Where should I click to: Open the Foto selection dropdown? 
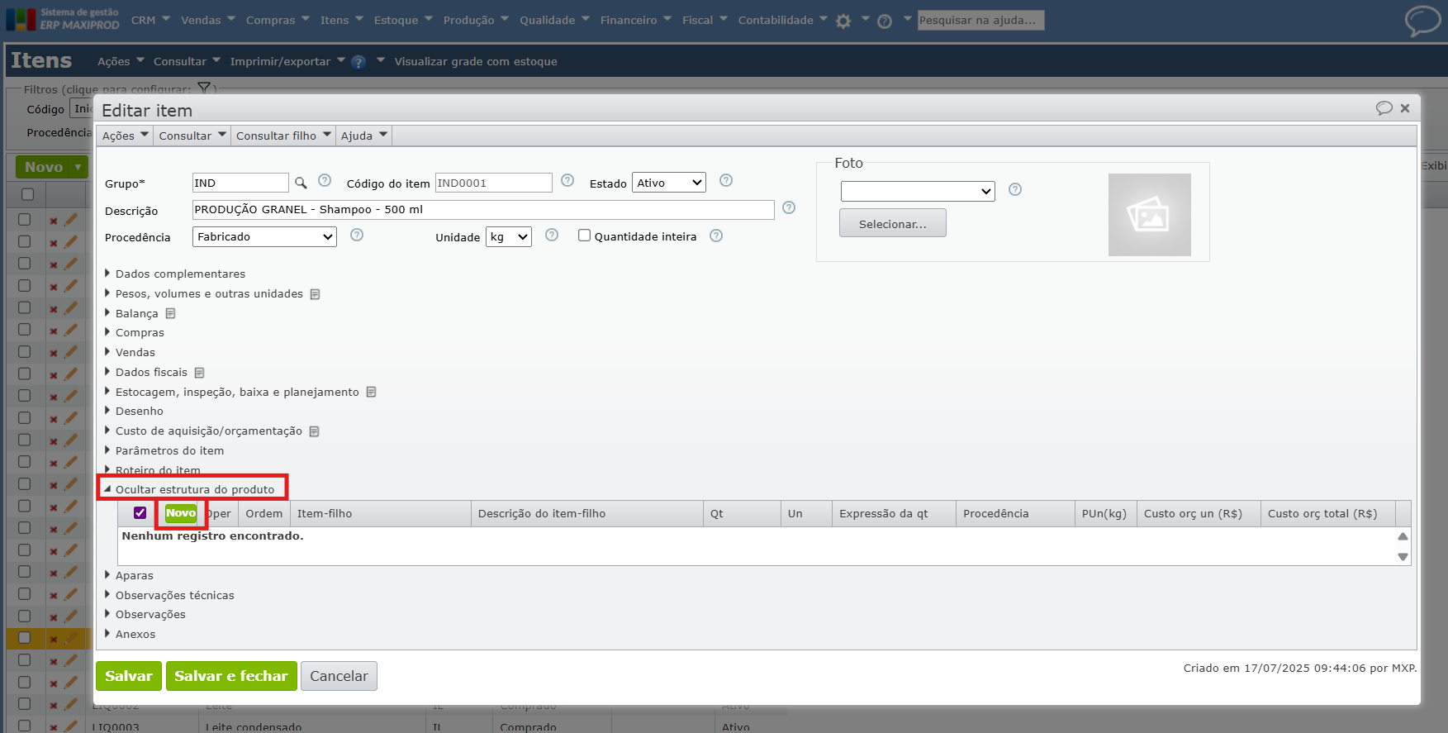(x=918, y=192)
